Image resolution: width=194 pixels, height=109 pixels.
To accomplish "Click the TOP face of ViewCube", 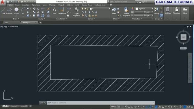I will tap(183, 37).
